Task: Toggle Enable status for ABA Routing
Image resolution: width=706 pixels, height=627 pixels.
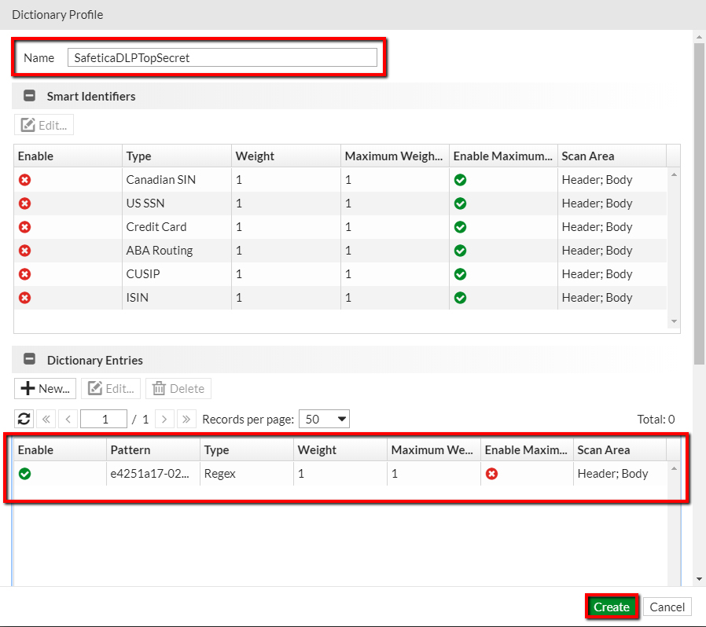Action: 24,251
